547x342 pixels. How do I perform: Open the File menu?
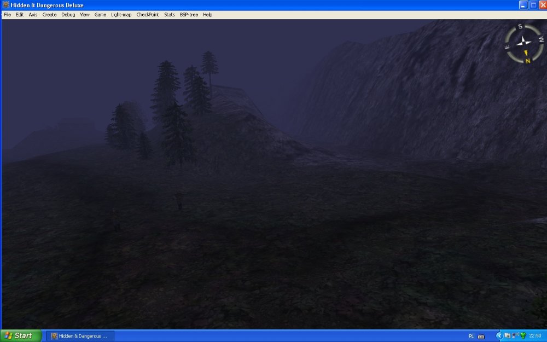pyautogui.click(x=7, y=15)
